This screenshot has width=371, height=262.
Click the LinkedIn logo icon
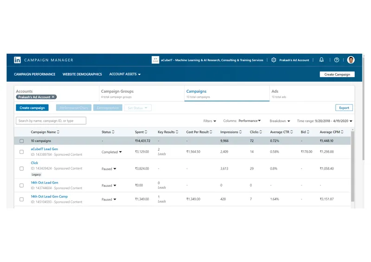(x=17, y=60)
